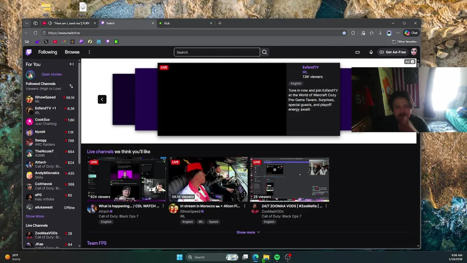Open offline allukawest channel in sidebar
This screenshot has width=467, height=263.
[x=50, y=207]
